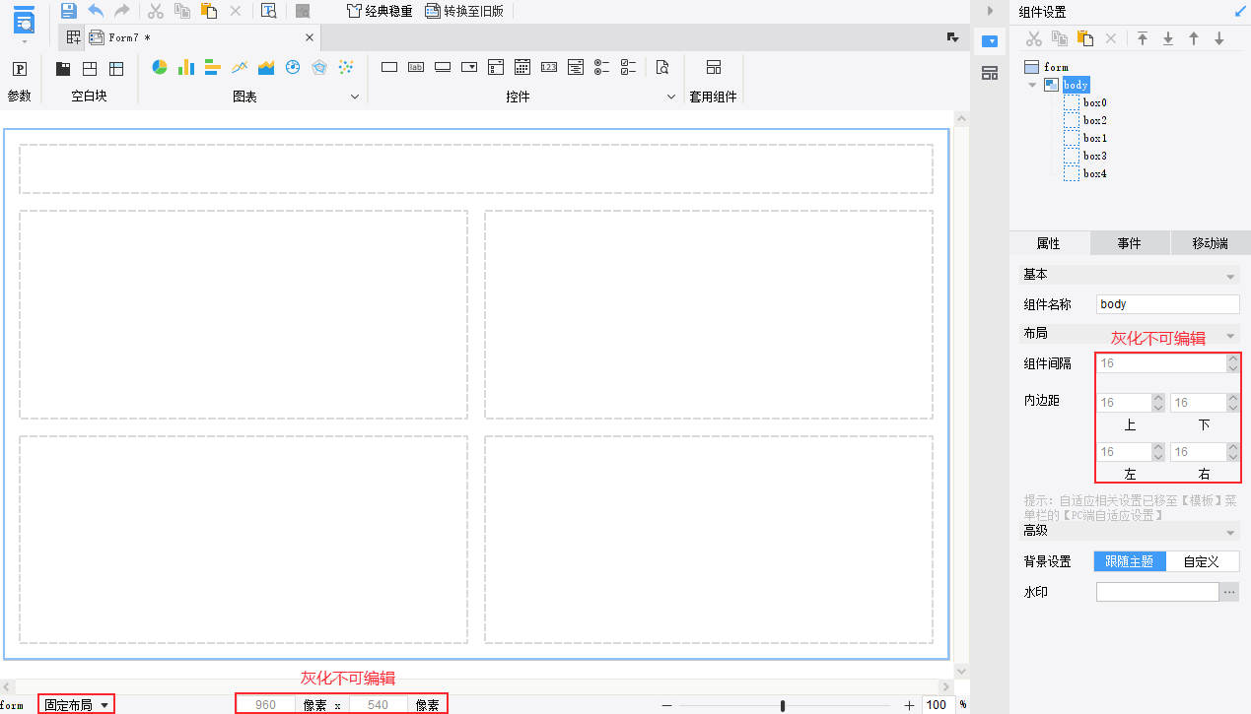
Task: Select 跟随主题 background option
Action: click(1130, 561)
